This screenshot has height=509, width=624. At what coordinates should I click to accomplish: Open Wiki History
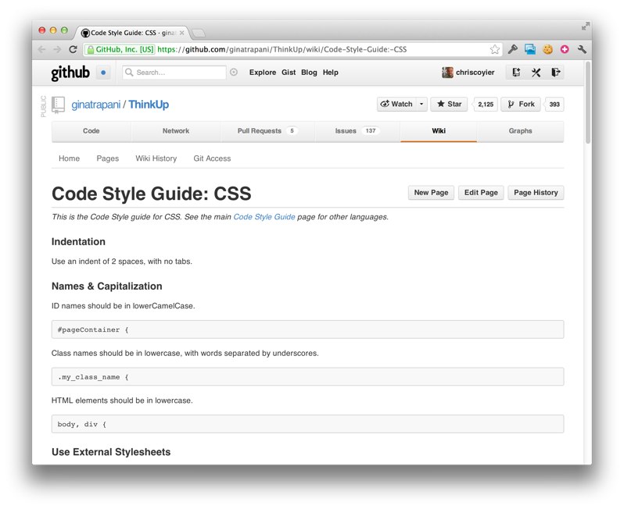tap(156, 158)
